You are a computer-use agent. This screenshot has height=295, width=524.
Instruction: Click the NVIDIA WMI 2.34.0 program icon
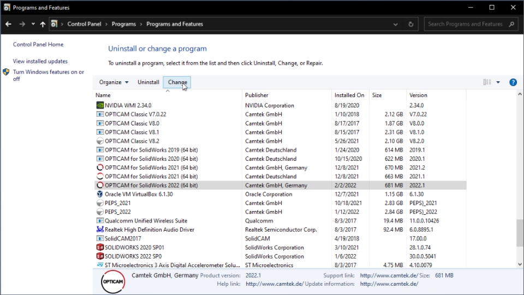coord(100,105)
